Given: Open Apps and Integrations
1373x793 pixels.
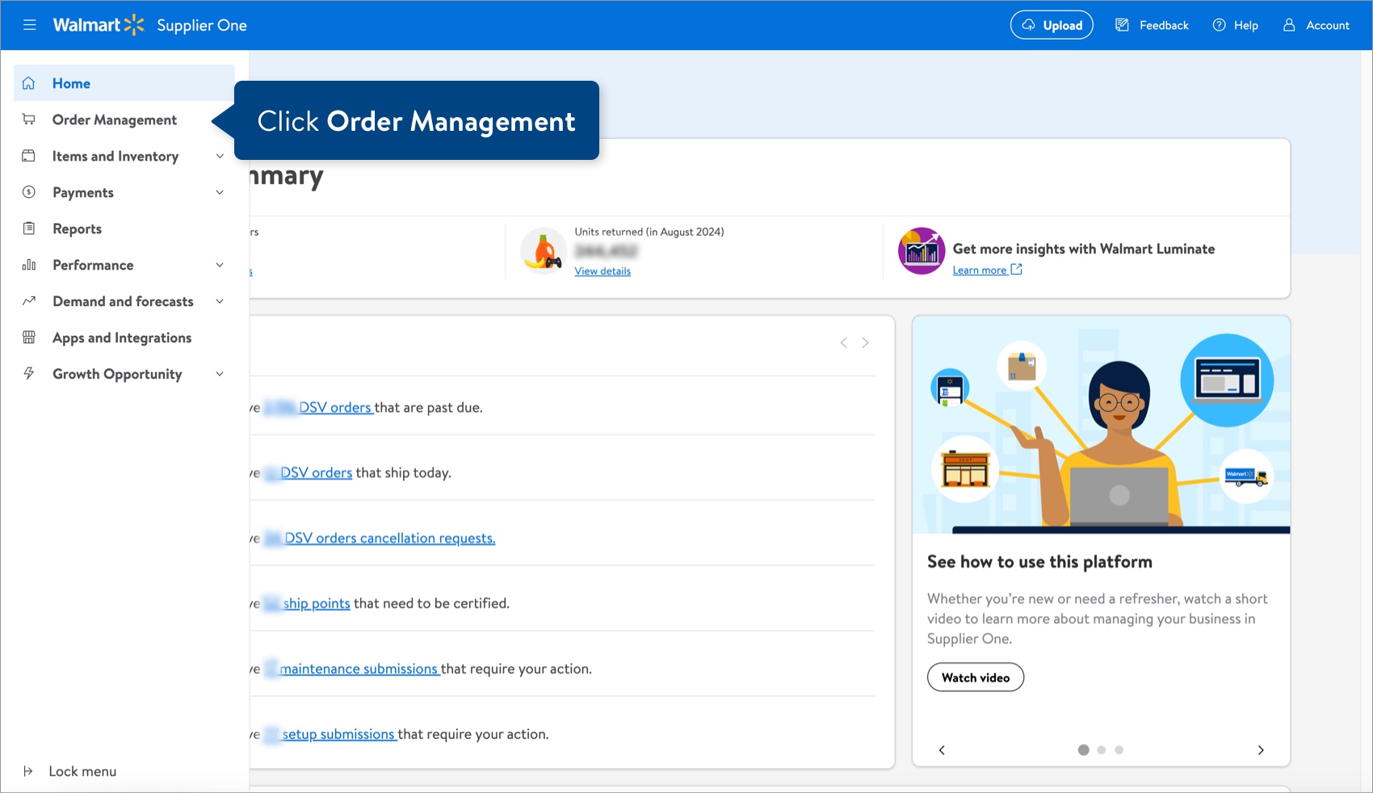Looking at the screenshot, I should click(x=121, y=338).
